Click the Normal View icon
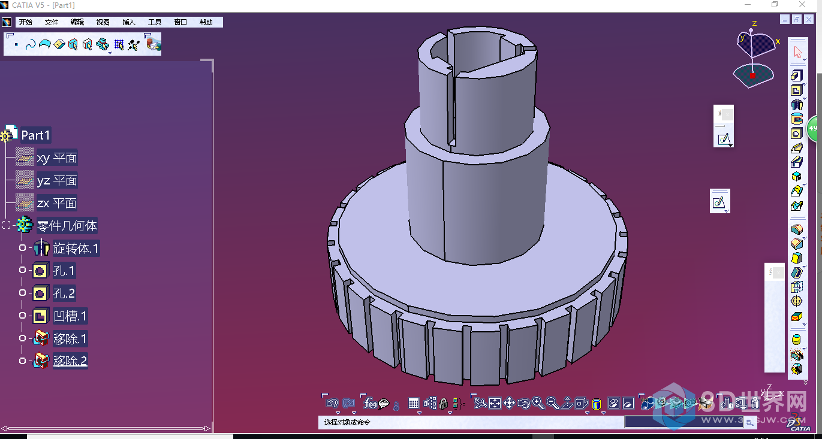822x439 pixels. (567, 404)
